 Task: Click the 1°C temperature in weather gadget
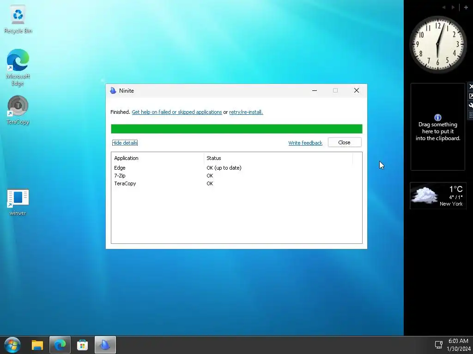click(456, 189)
